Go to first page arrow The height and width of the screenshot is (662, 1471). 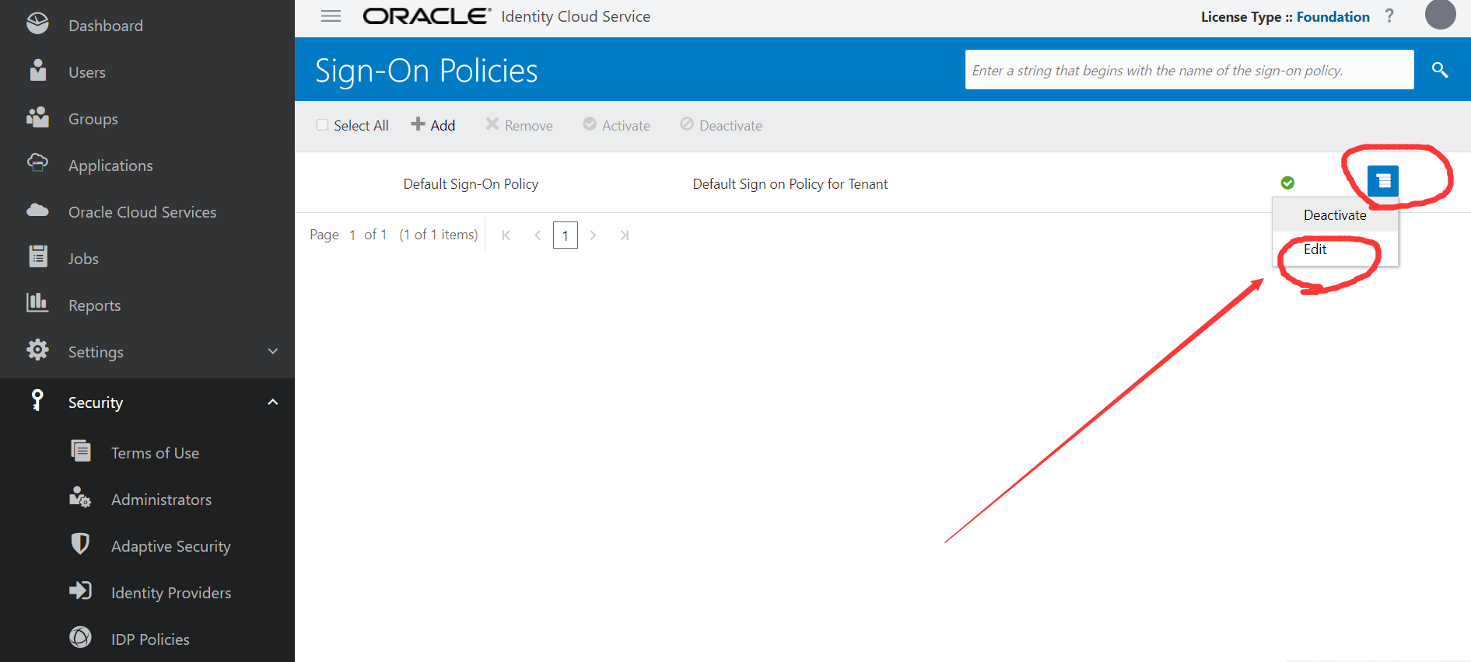[506, 235]
